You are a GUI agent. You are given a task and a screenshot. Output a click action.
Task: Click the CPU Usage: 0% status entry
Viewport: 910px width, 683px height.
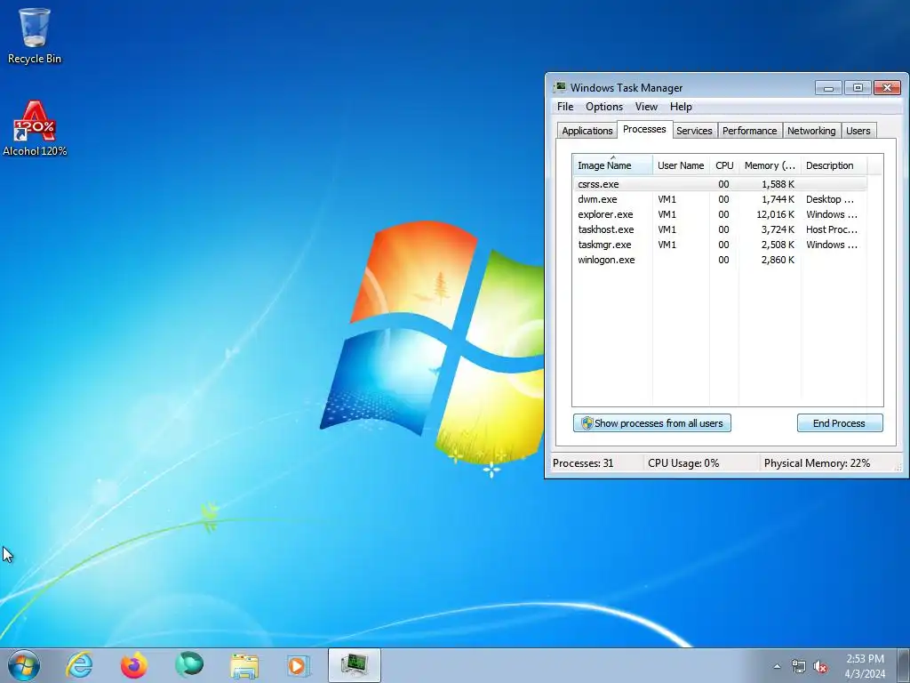pos(683,462)
